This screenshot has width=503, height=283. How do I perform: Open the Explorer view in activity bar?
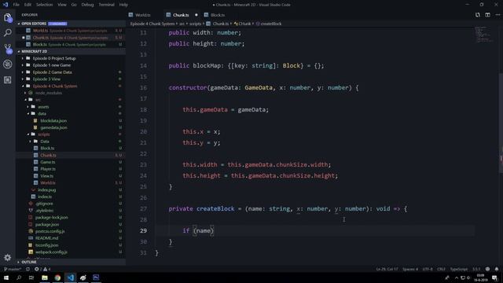pyautogui.click(x=8, y=17)
